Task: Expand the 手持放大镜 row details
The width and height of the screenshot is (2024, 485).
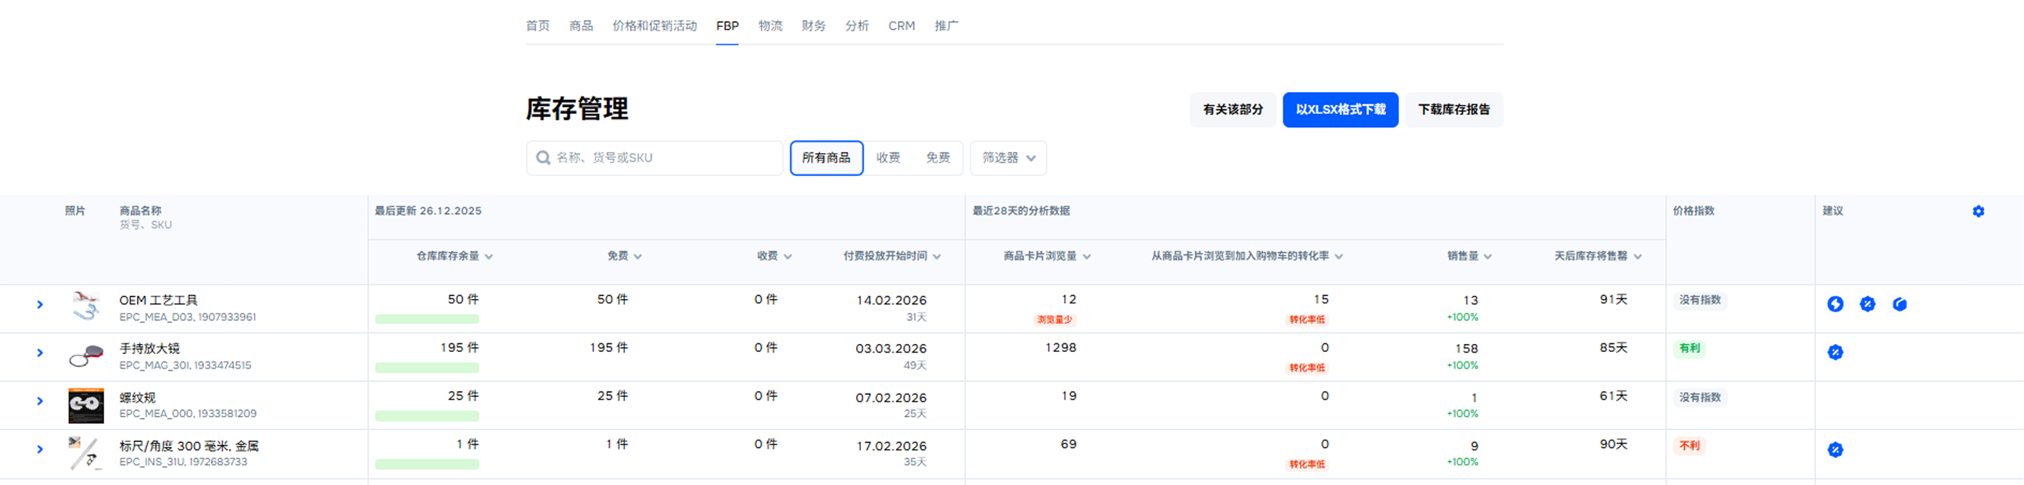Action: click(40, 353)
